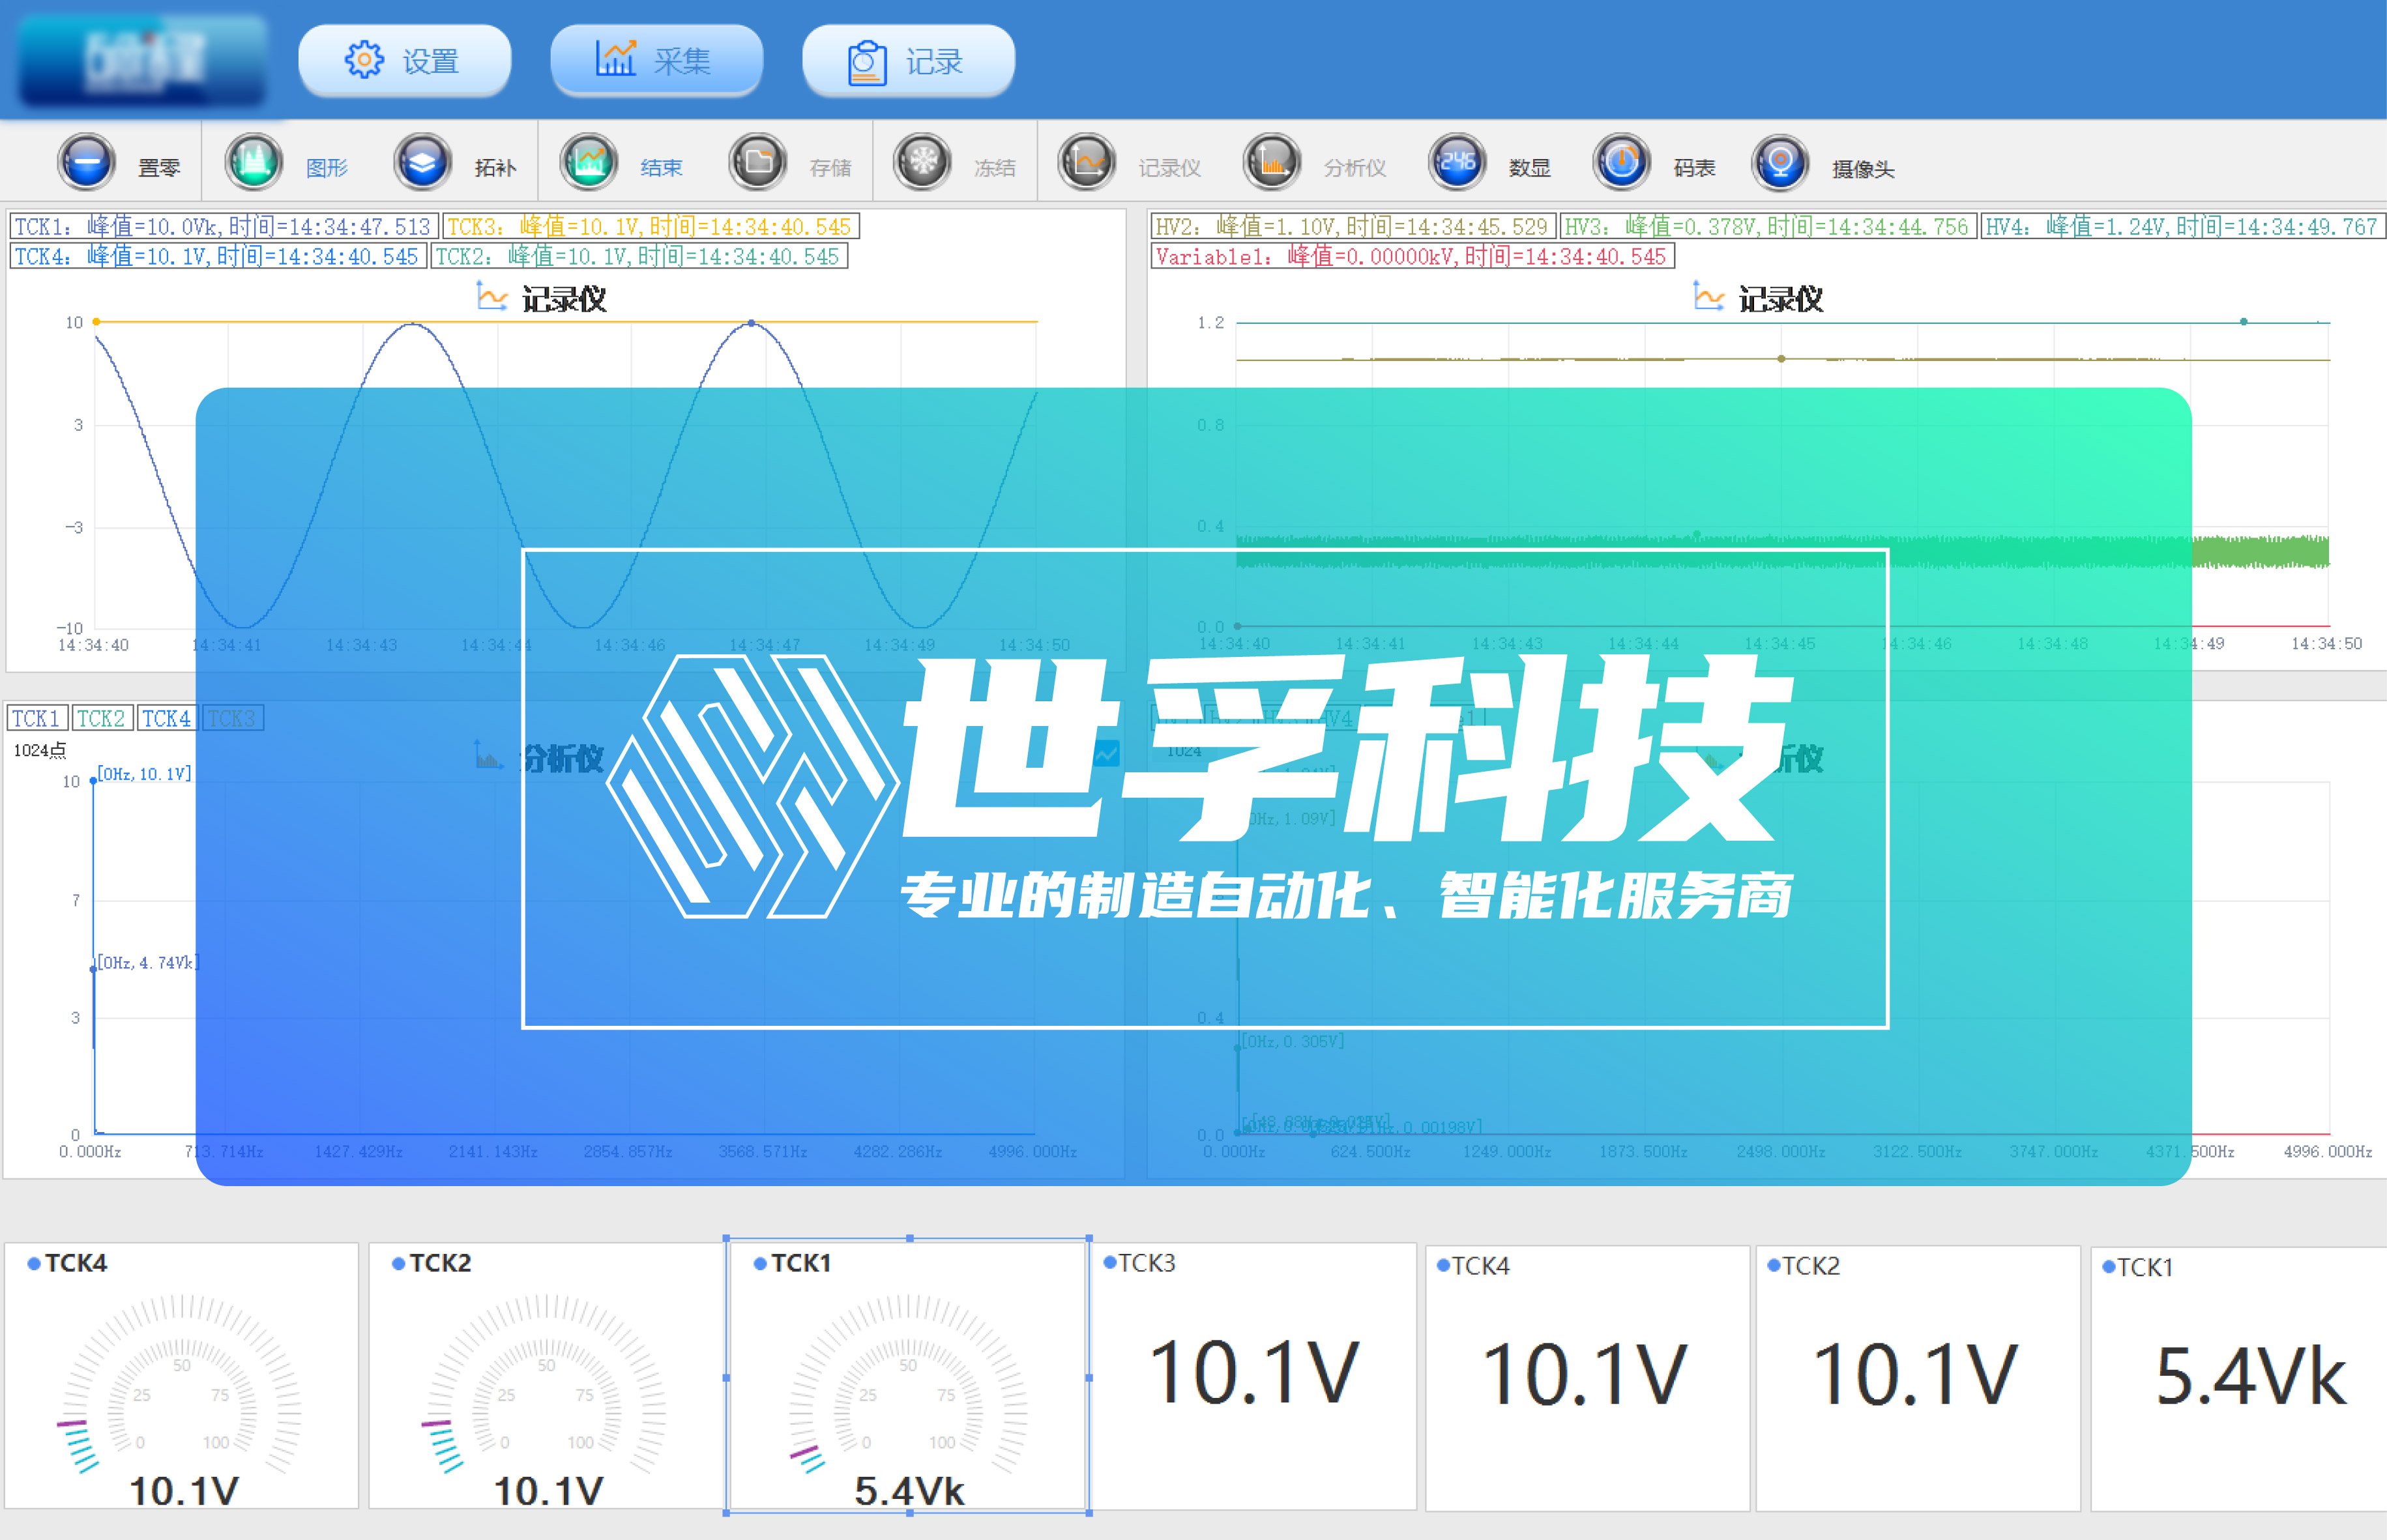The image size is (2387, 1540).
Task: Switch to the 采集 acquisition tab
Action: click(x=656, y=61)
